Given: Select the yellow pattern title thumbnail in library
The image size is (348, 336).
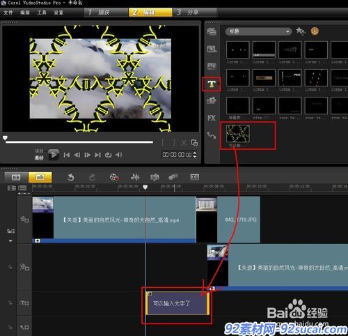Looking at the screenshot, I should (238, 133).
